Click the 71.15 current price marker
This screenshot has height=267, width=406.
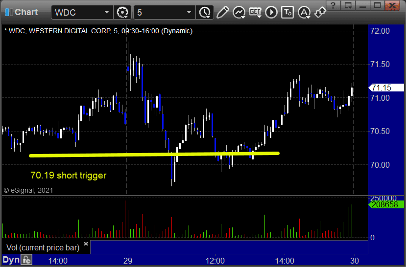pyautogui.click(x=386, y=88)
